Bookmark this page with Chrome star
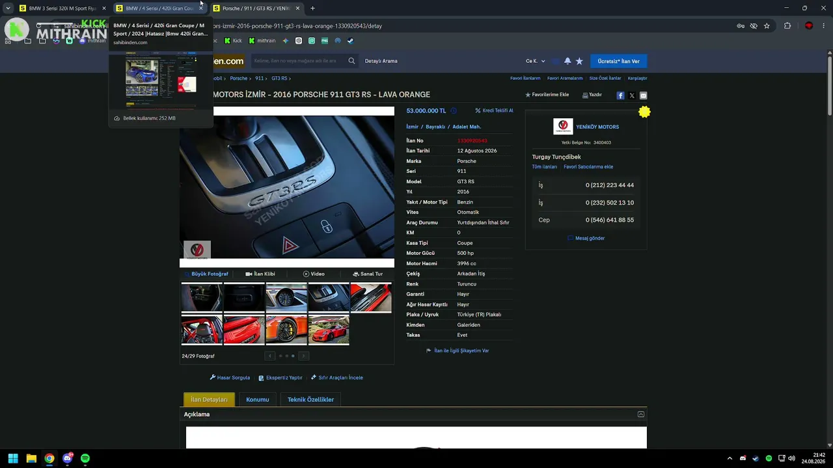The height and width of the screenshot is (468, 833). coord(767,26)
